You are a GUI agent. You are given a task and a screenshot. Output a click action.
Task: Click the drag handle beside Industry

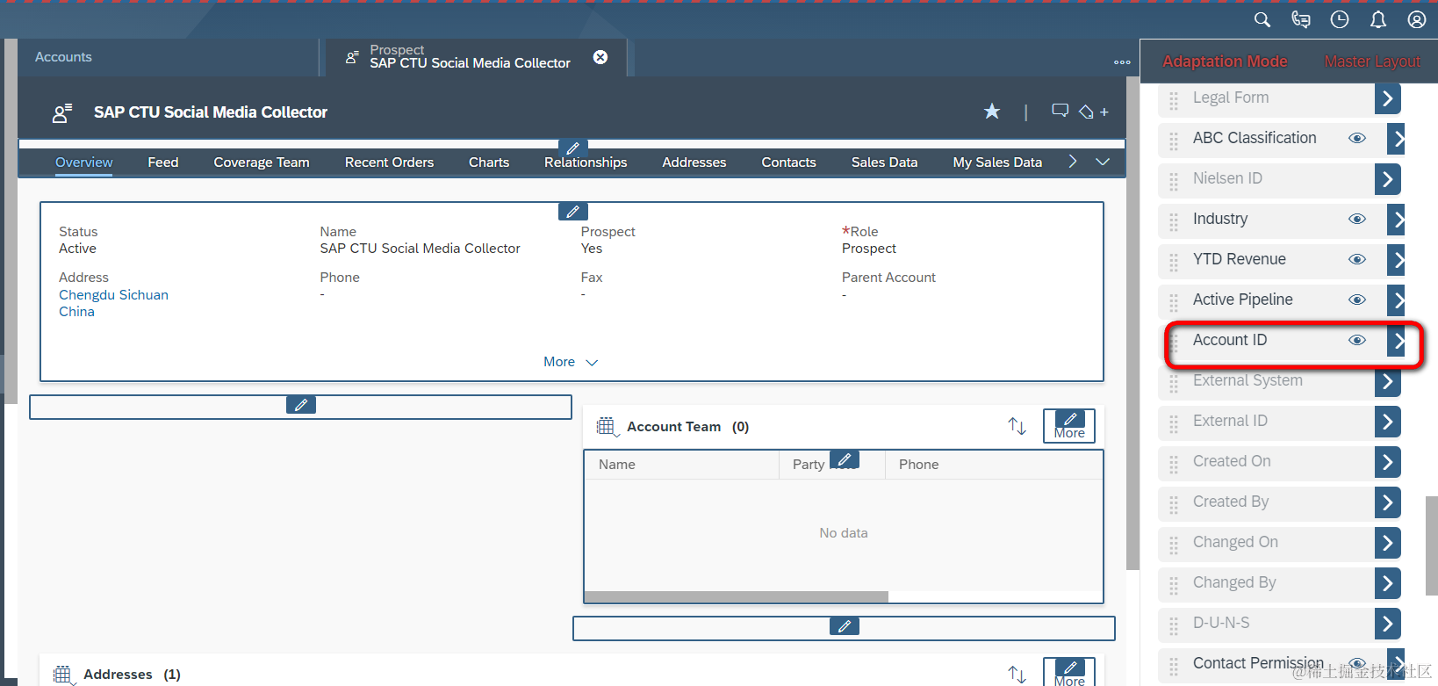tap(1174, 220)
